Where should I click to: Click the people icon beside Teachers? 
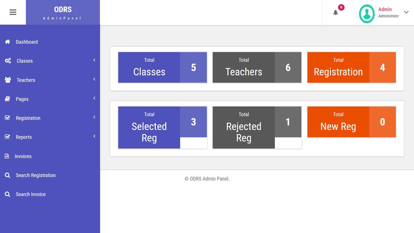pos(8,80)
